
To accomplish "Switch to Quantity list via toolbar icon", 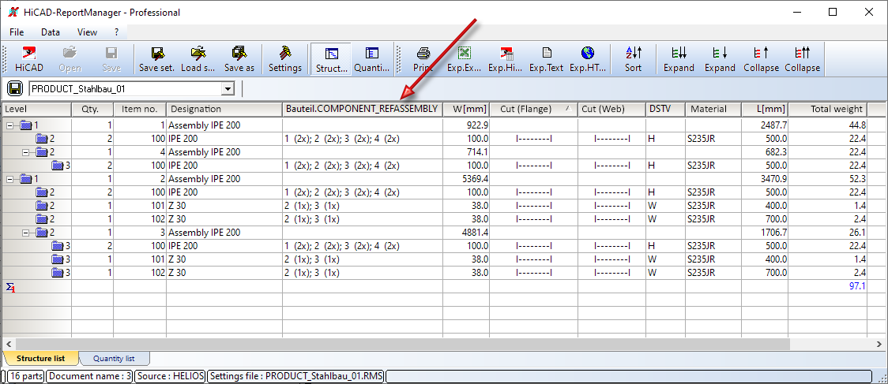I will 372,59.
